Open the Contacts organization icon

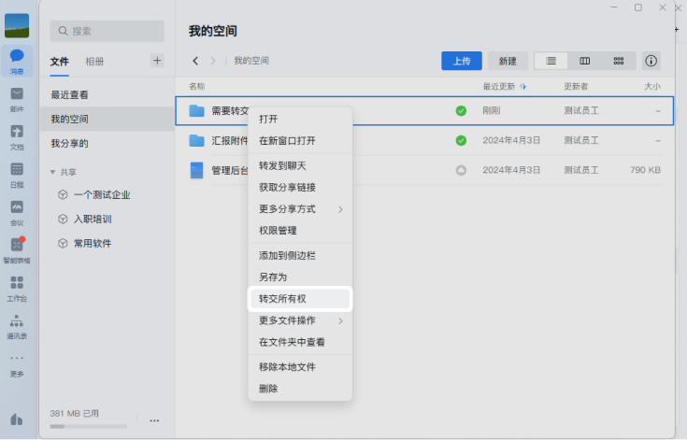click(x=17, y=326)
